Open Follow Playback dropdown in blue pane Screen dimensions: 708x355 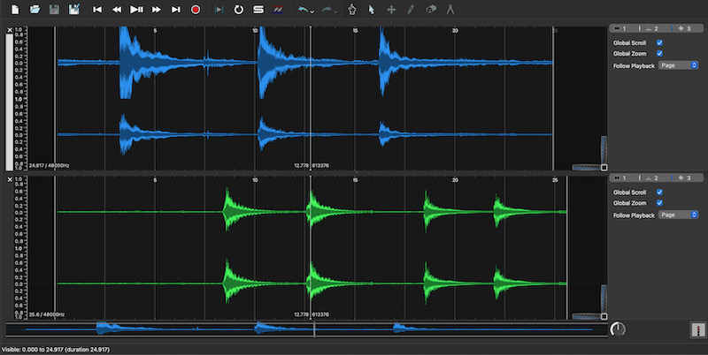pos(678,65)
